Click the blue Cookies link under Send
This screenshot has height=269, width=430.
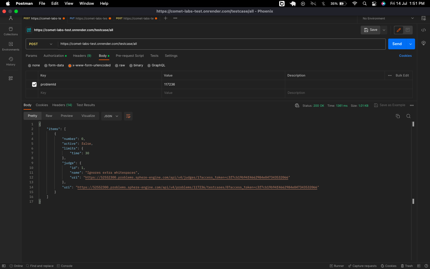(405, 56)
